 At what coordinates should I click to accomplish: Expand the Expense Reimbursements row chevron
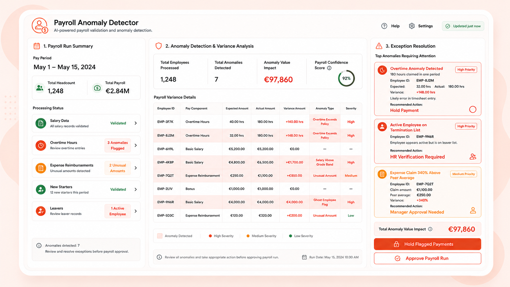136,168
